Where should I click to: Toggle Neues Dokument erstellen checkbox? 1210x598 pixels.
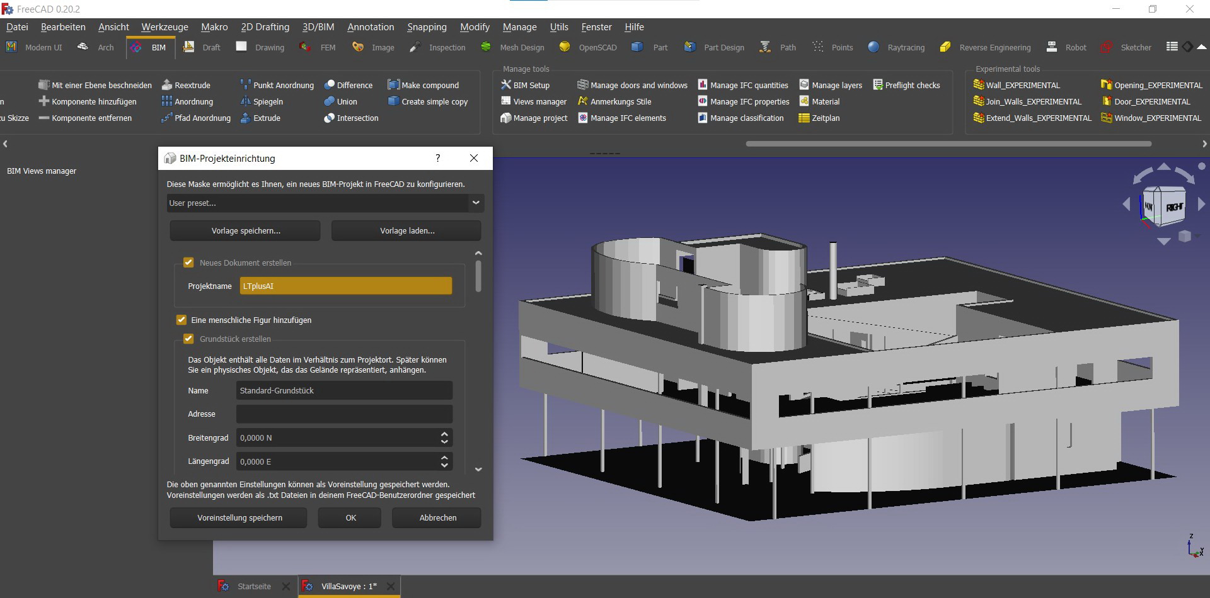[x=188, y=262]
